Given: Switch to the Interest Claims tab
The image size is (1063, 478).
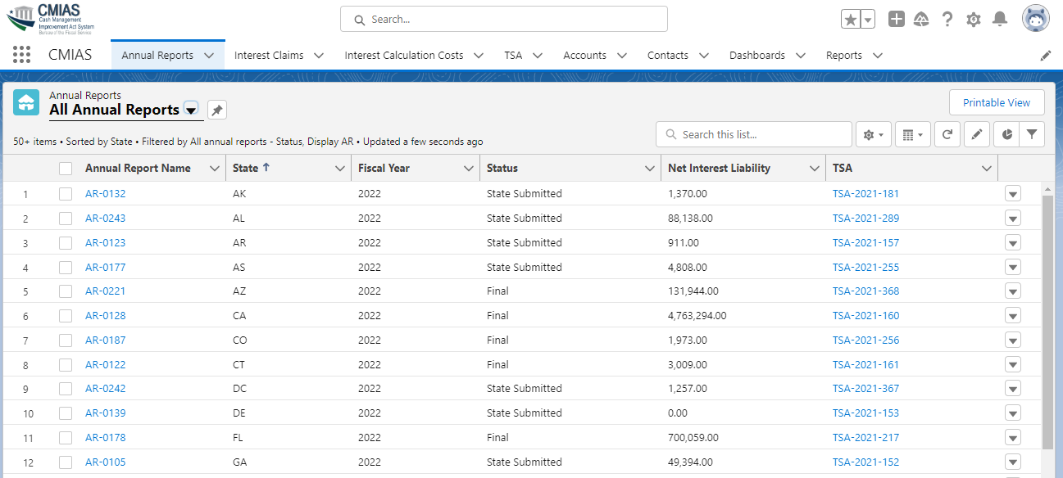Looking at the screenshot, I should [x=269, y=56].
